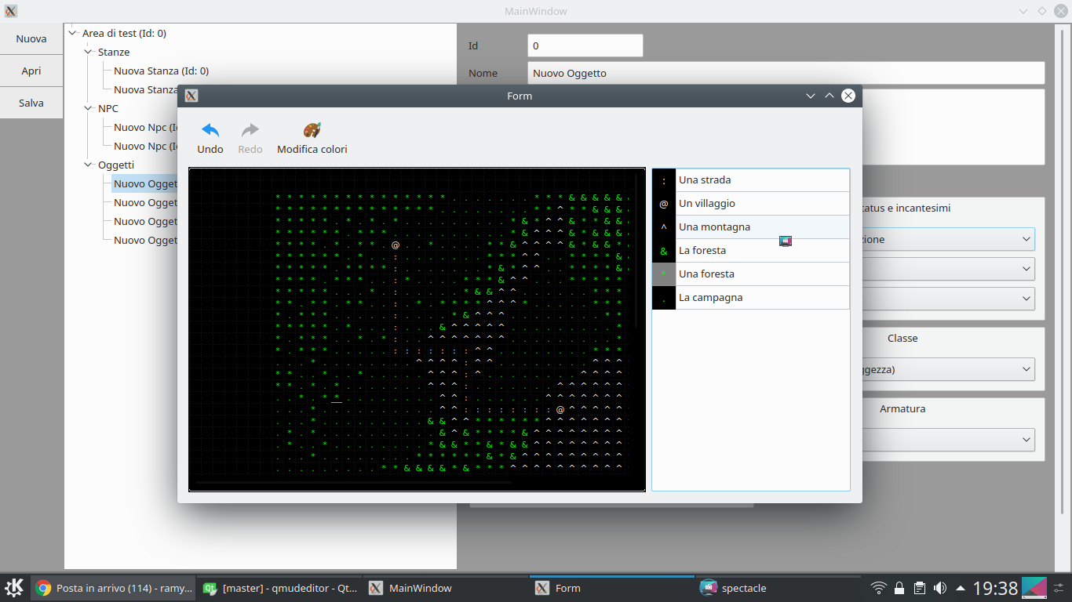Open the Wi-Fi network tray icon
The height and width of the screenshot is (602, 1072).
pos(879,588)
